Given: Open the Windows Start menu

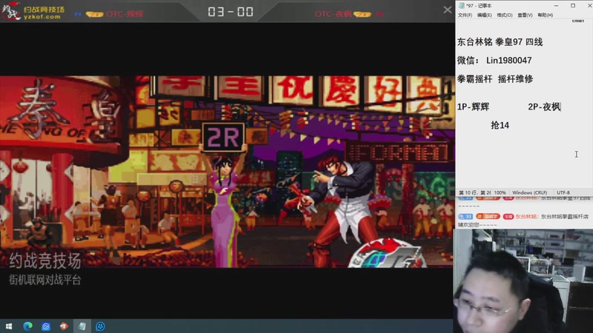Looking at the screenshot, I should coord(9,326).
